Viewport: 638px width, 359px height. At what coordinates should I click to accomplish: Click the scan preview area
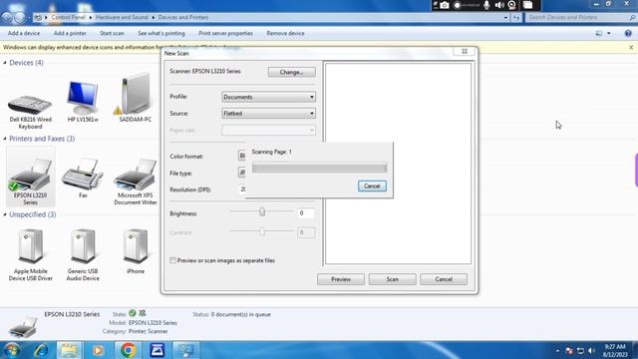398,164
